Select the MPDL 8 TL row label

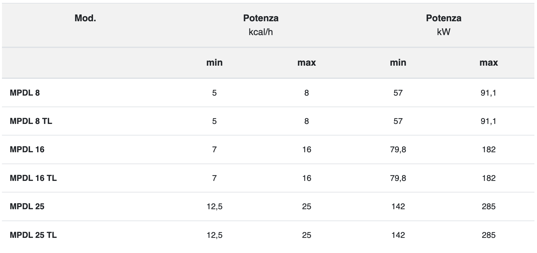(x=31, y=121)
